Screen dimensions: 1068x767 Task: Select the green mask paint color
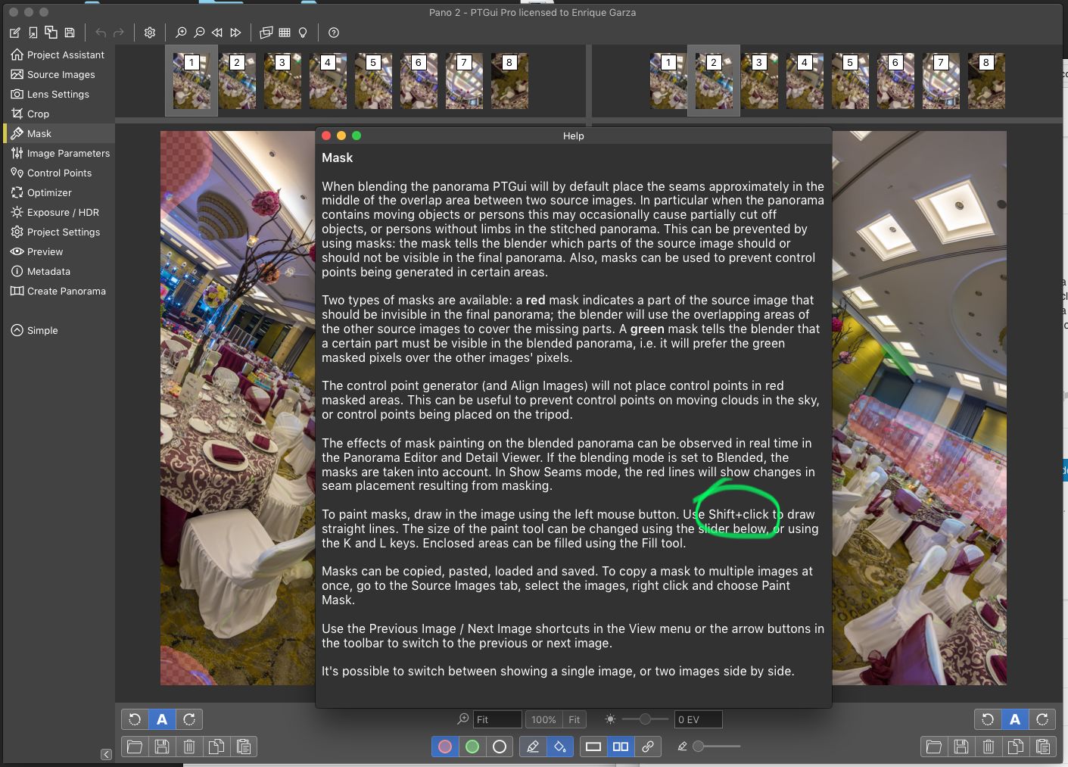click(x=472, y=747)
